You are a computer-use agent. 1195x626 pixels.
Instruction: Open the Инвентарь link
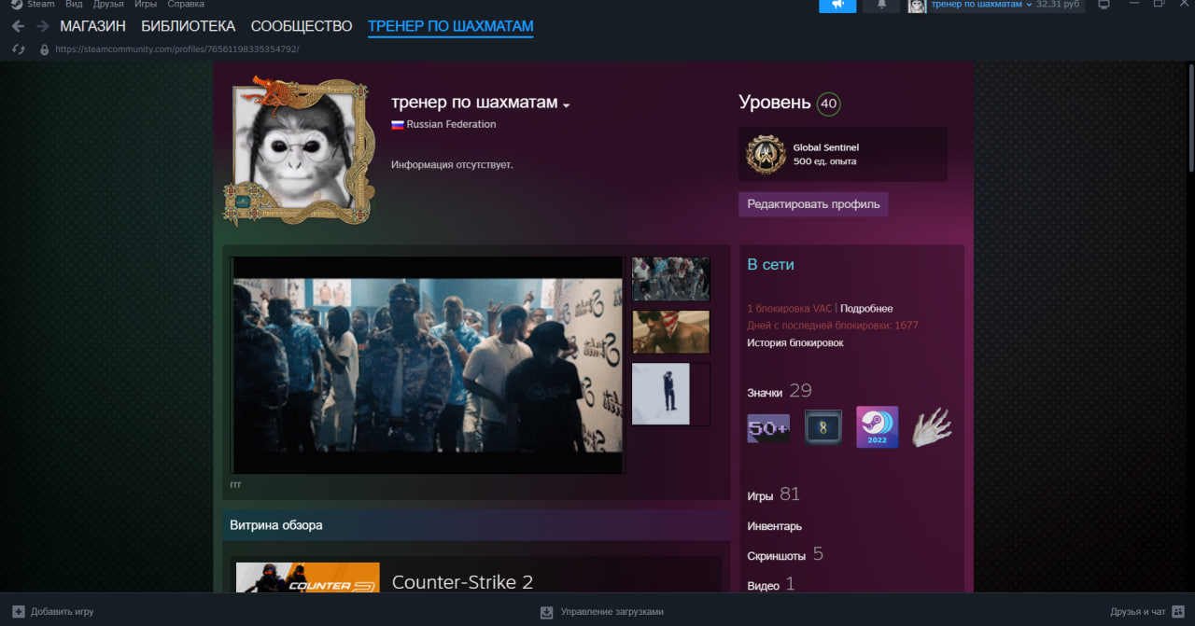coord(774,526)
